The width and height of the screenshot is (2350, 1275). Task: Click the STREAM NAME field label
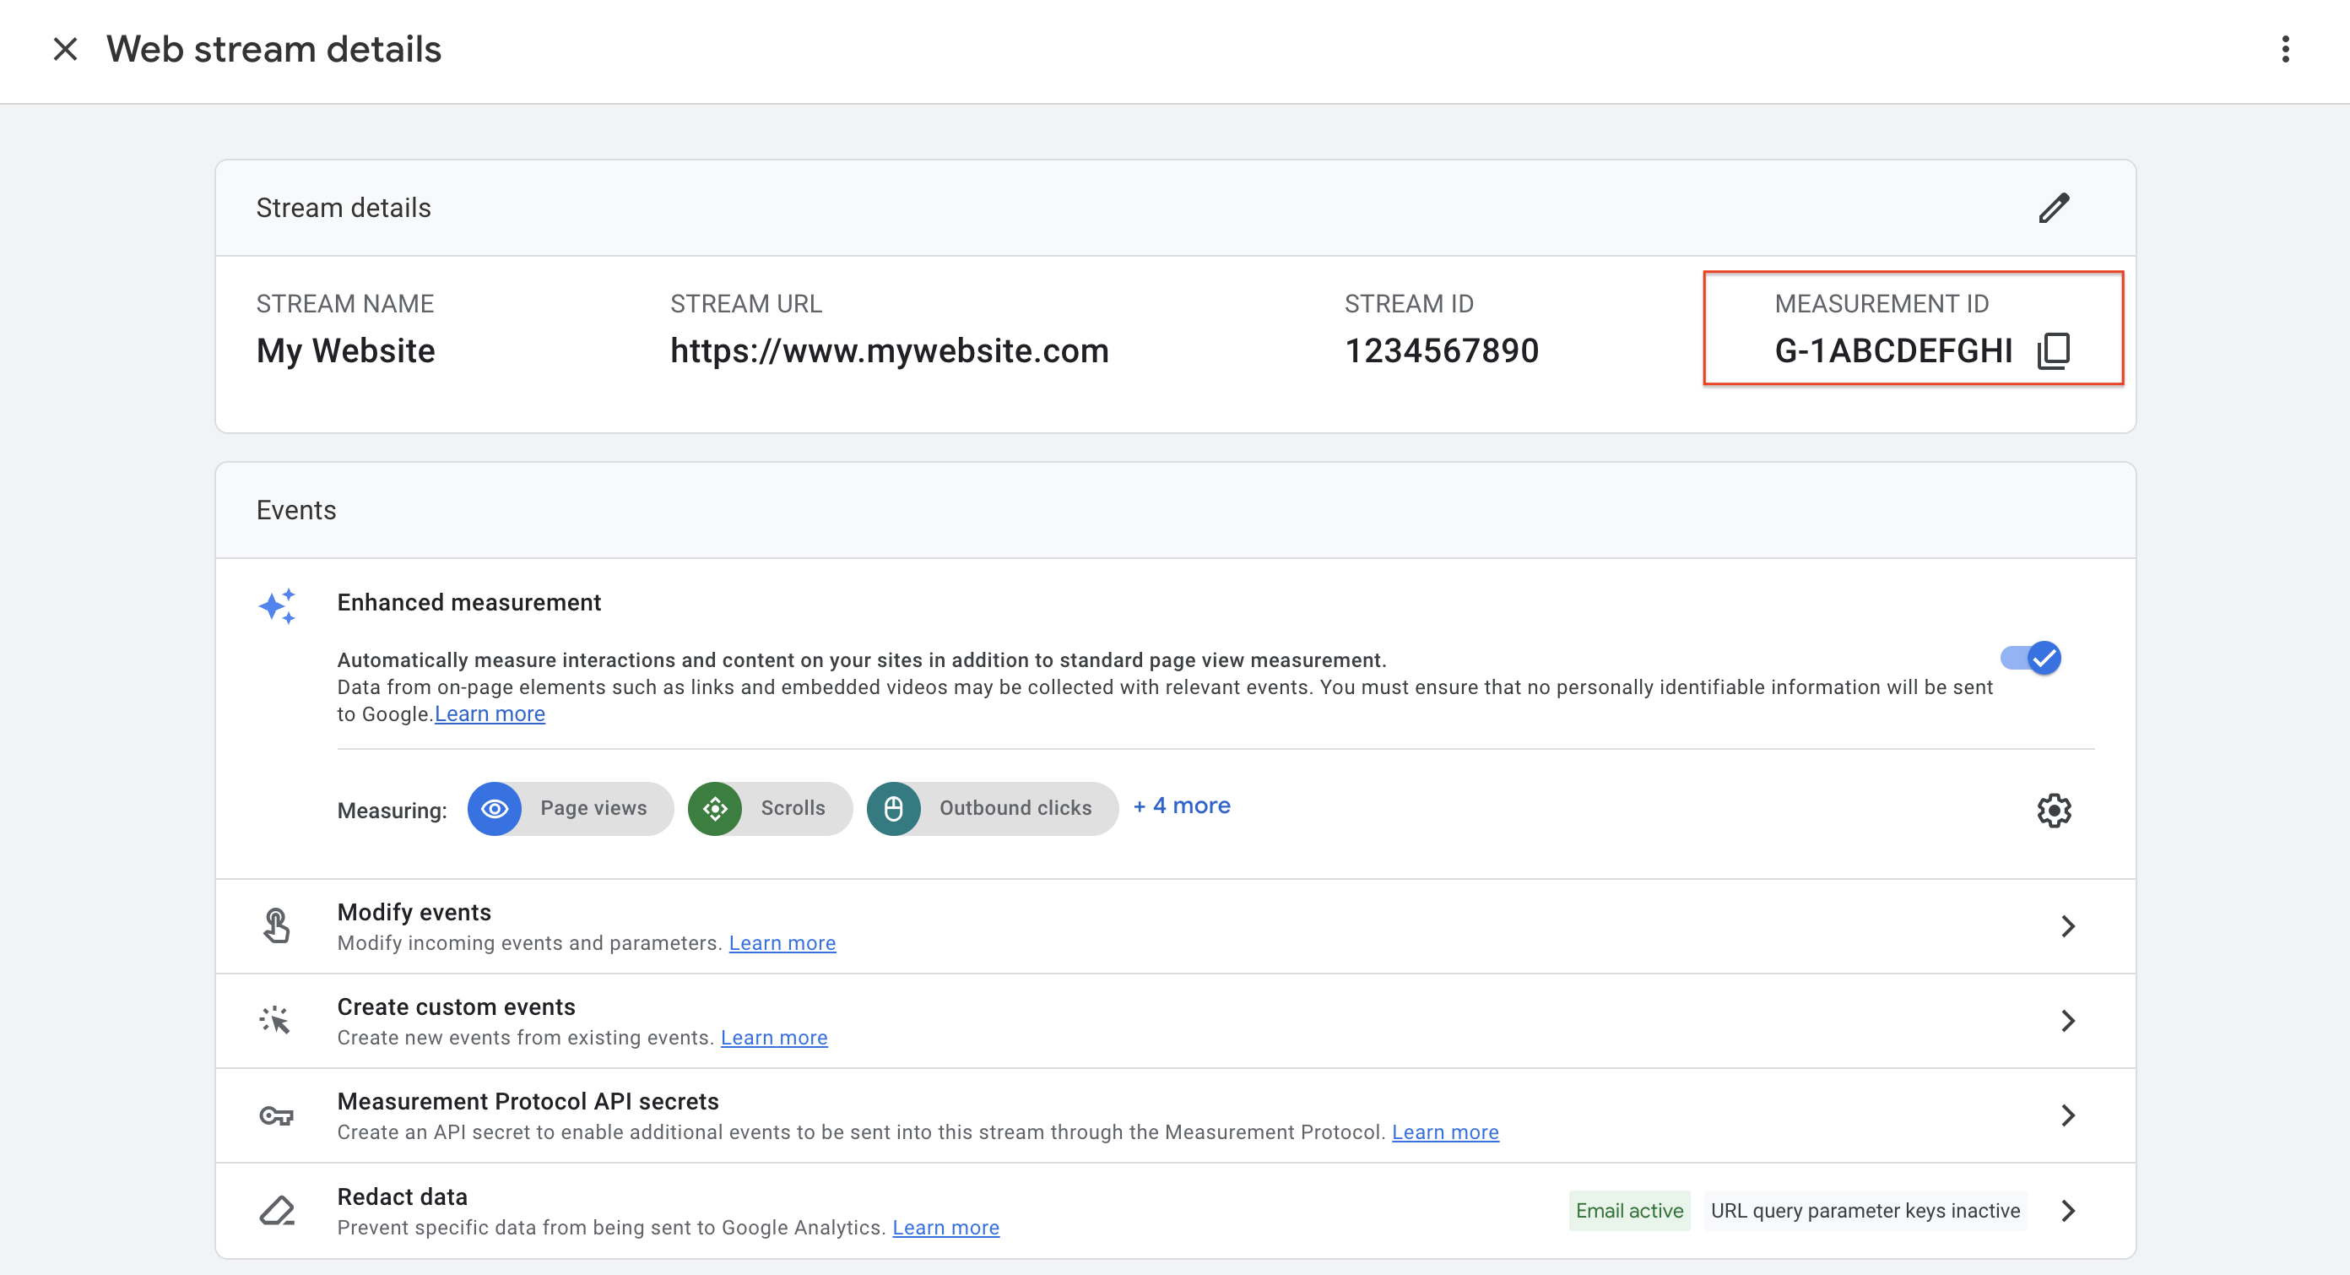pyautogui.click(x=345, y=304)
